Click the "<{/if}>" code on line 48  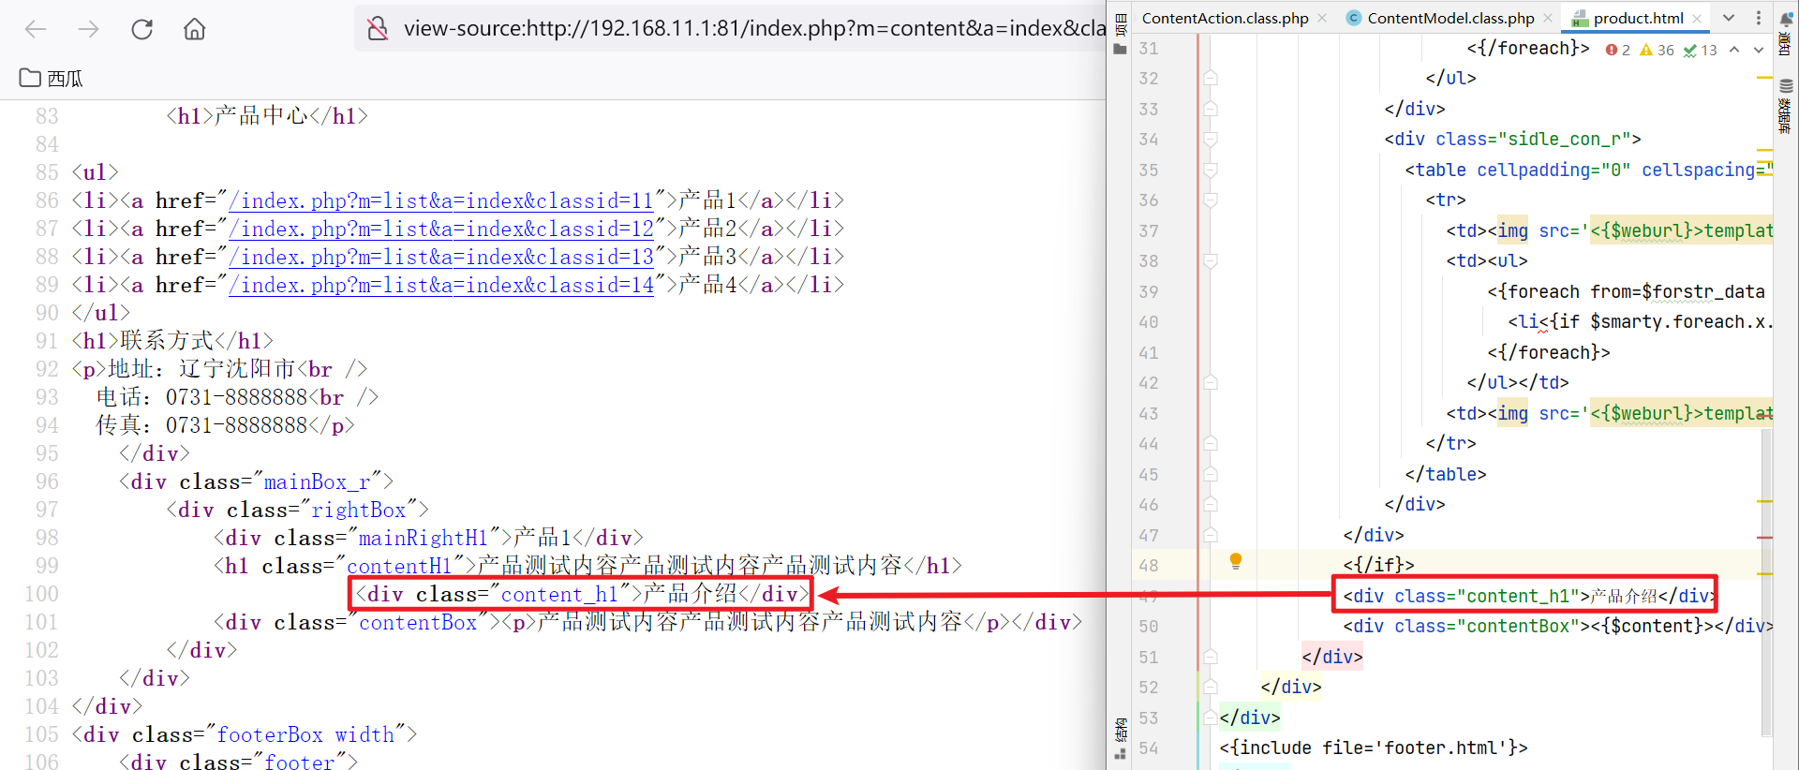(x=1379, y=565)
